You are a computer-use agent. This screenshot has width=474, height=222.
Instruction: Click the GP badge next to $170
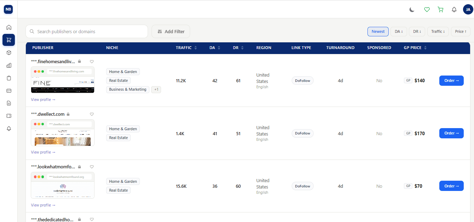(x=408, y=133)
